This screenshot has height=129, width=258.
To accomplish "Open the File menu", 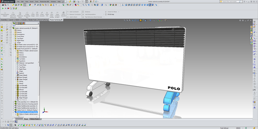I will pos(18,2).
